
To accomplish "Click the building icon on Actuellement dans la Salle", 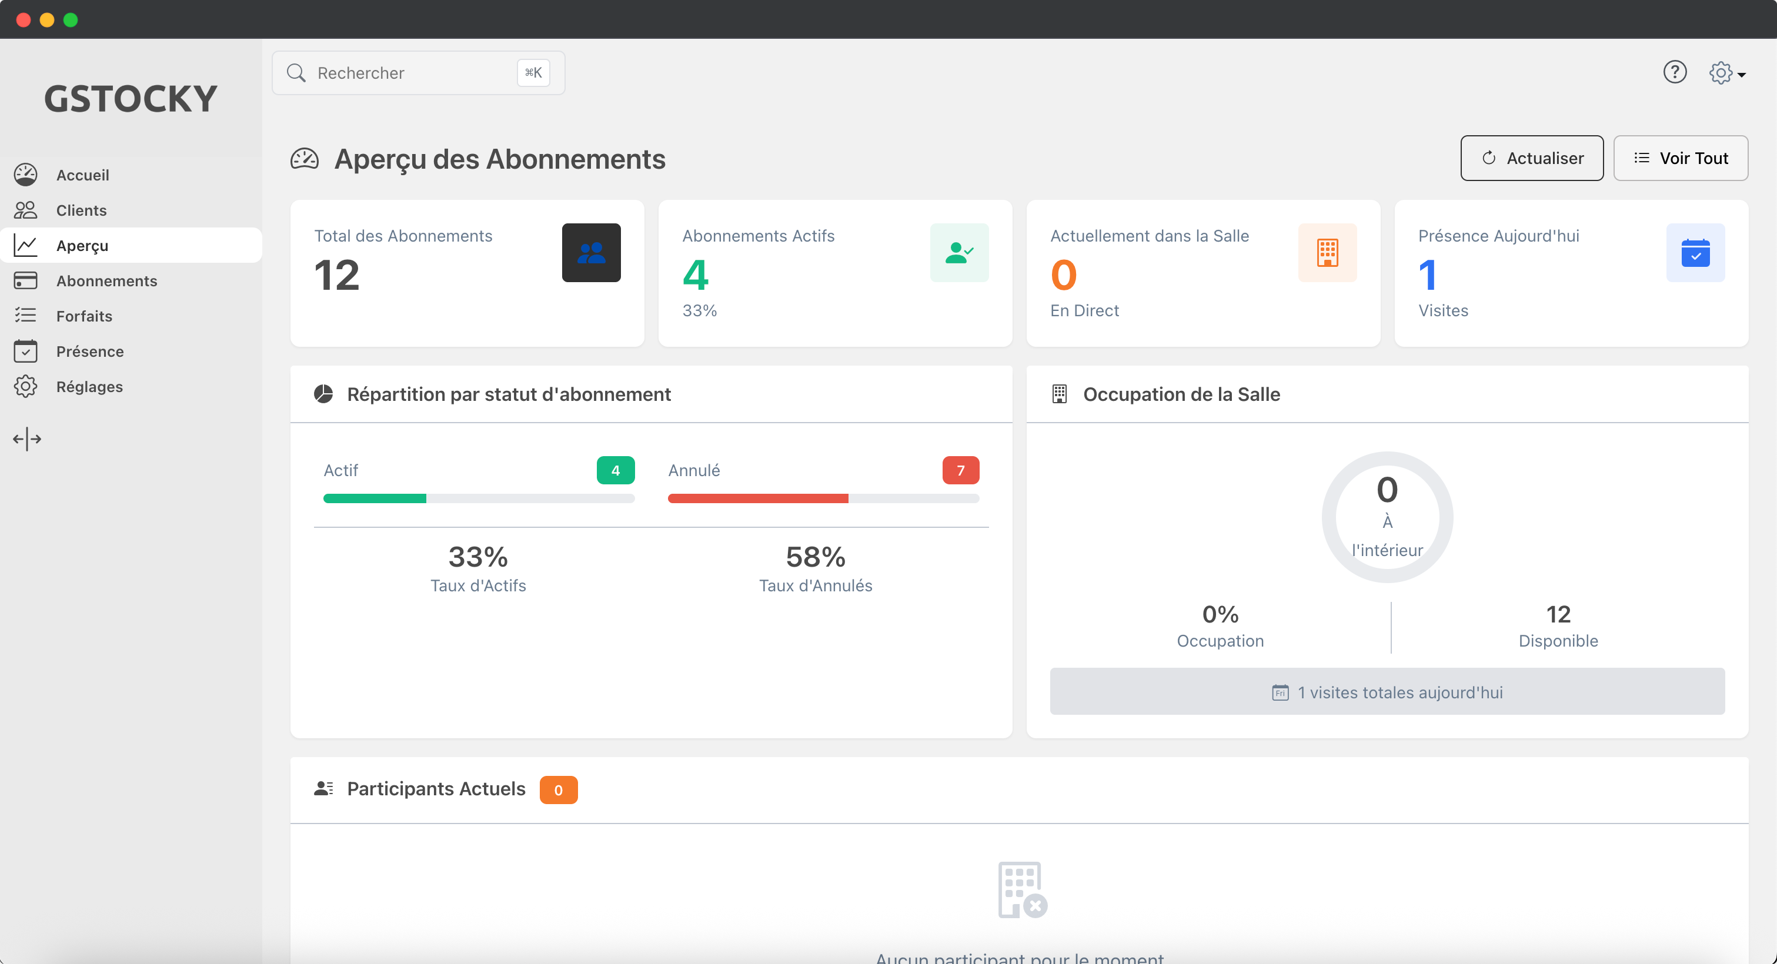I will point(1327,252).
